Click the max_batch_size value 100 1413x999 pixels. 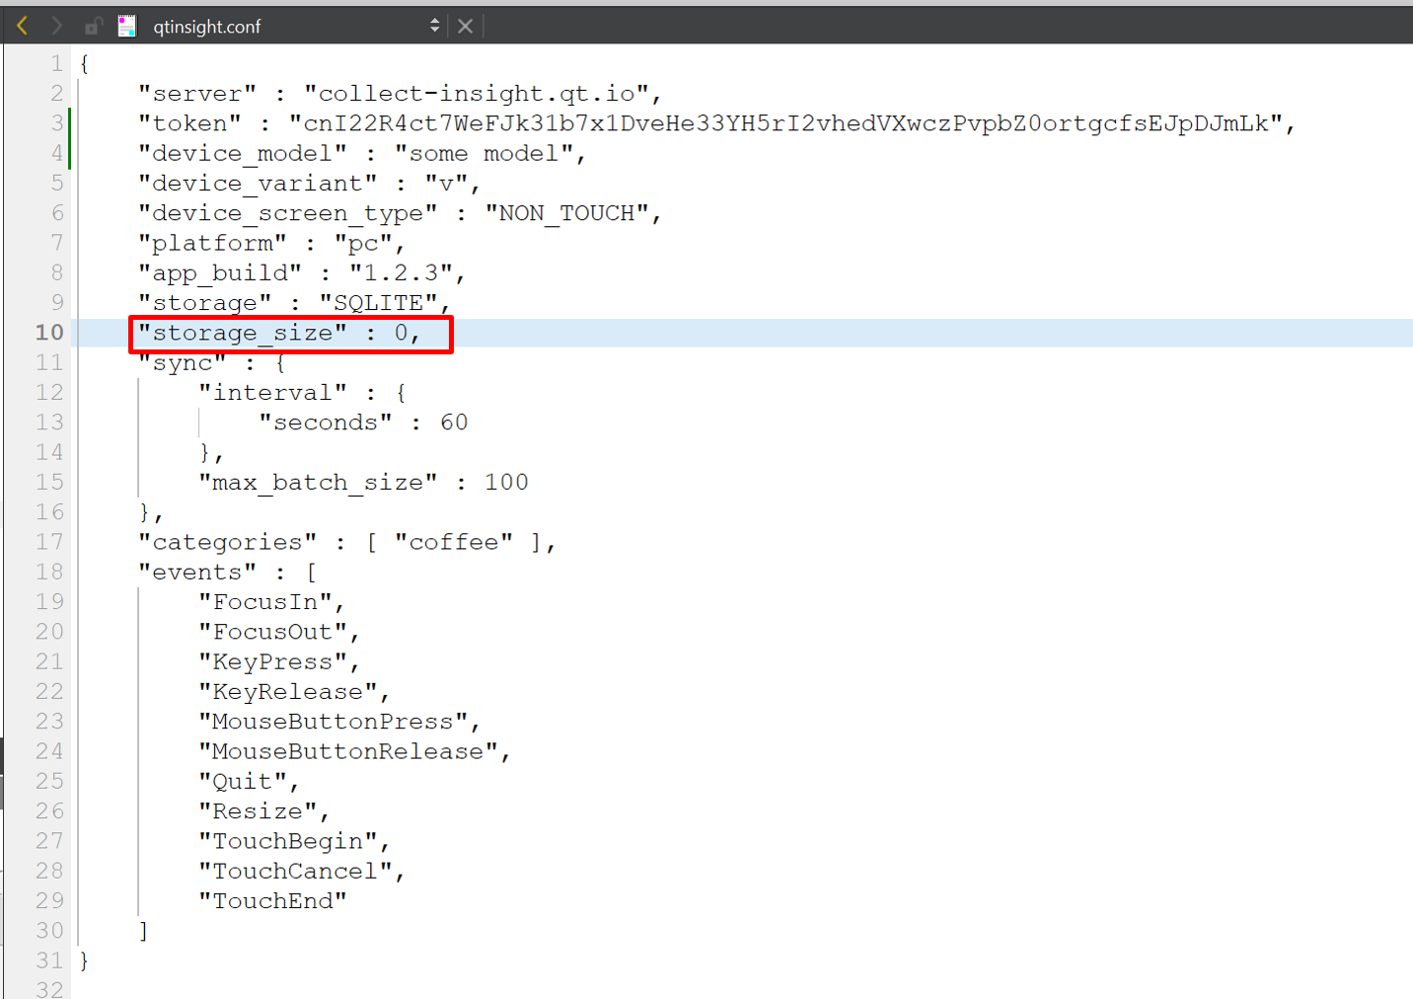[506, 483]
